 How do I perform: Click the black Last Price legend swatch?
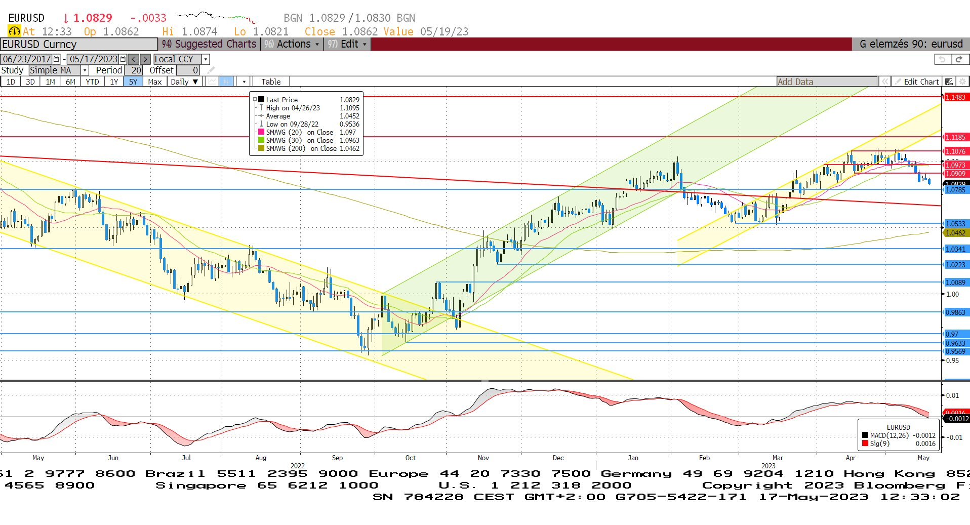(x=261, y=100)
